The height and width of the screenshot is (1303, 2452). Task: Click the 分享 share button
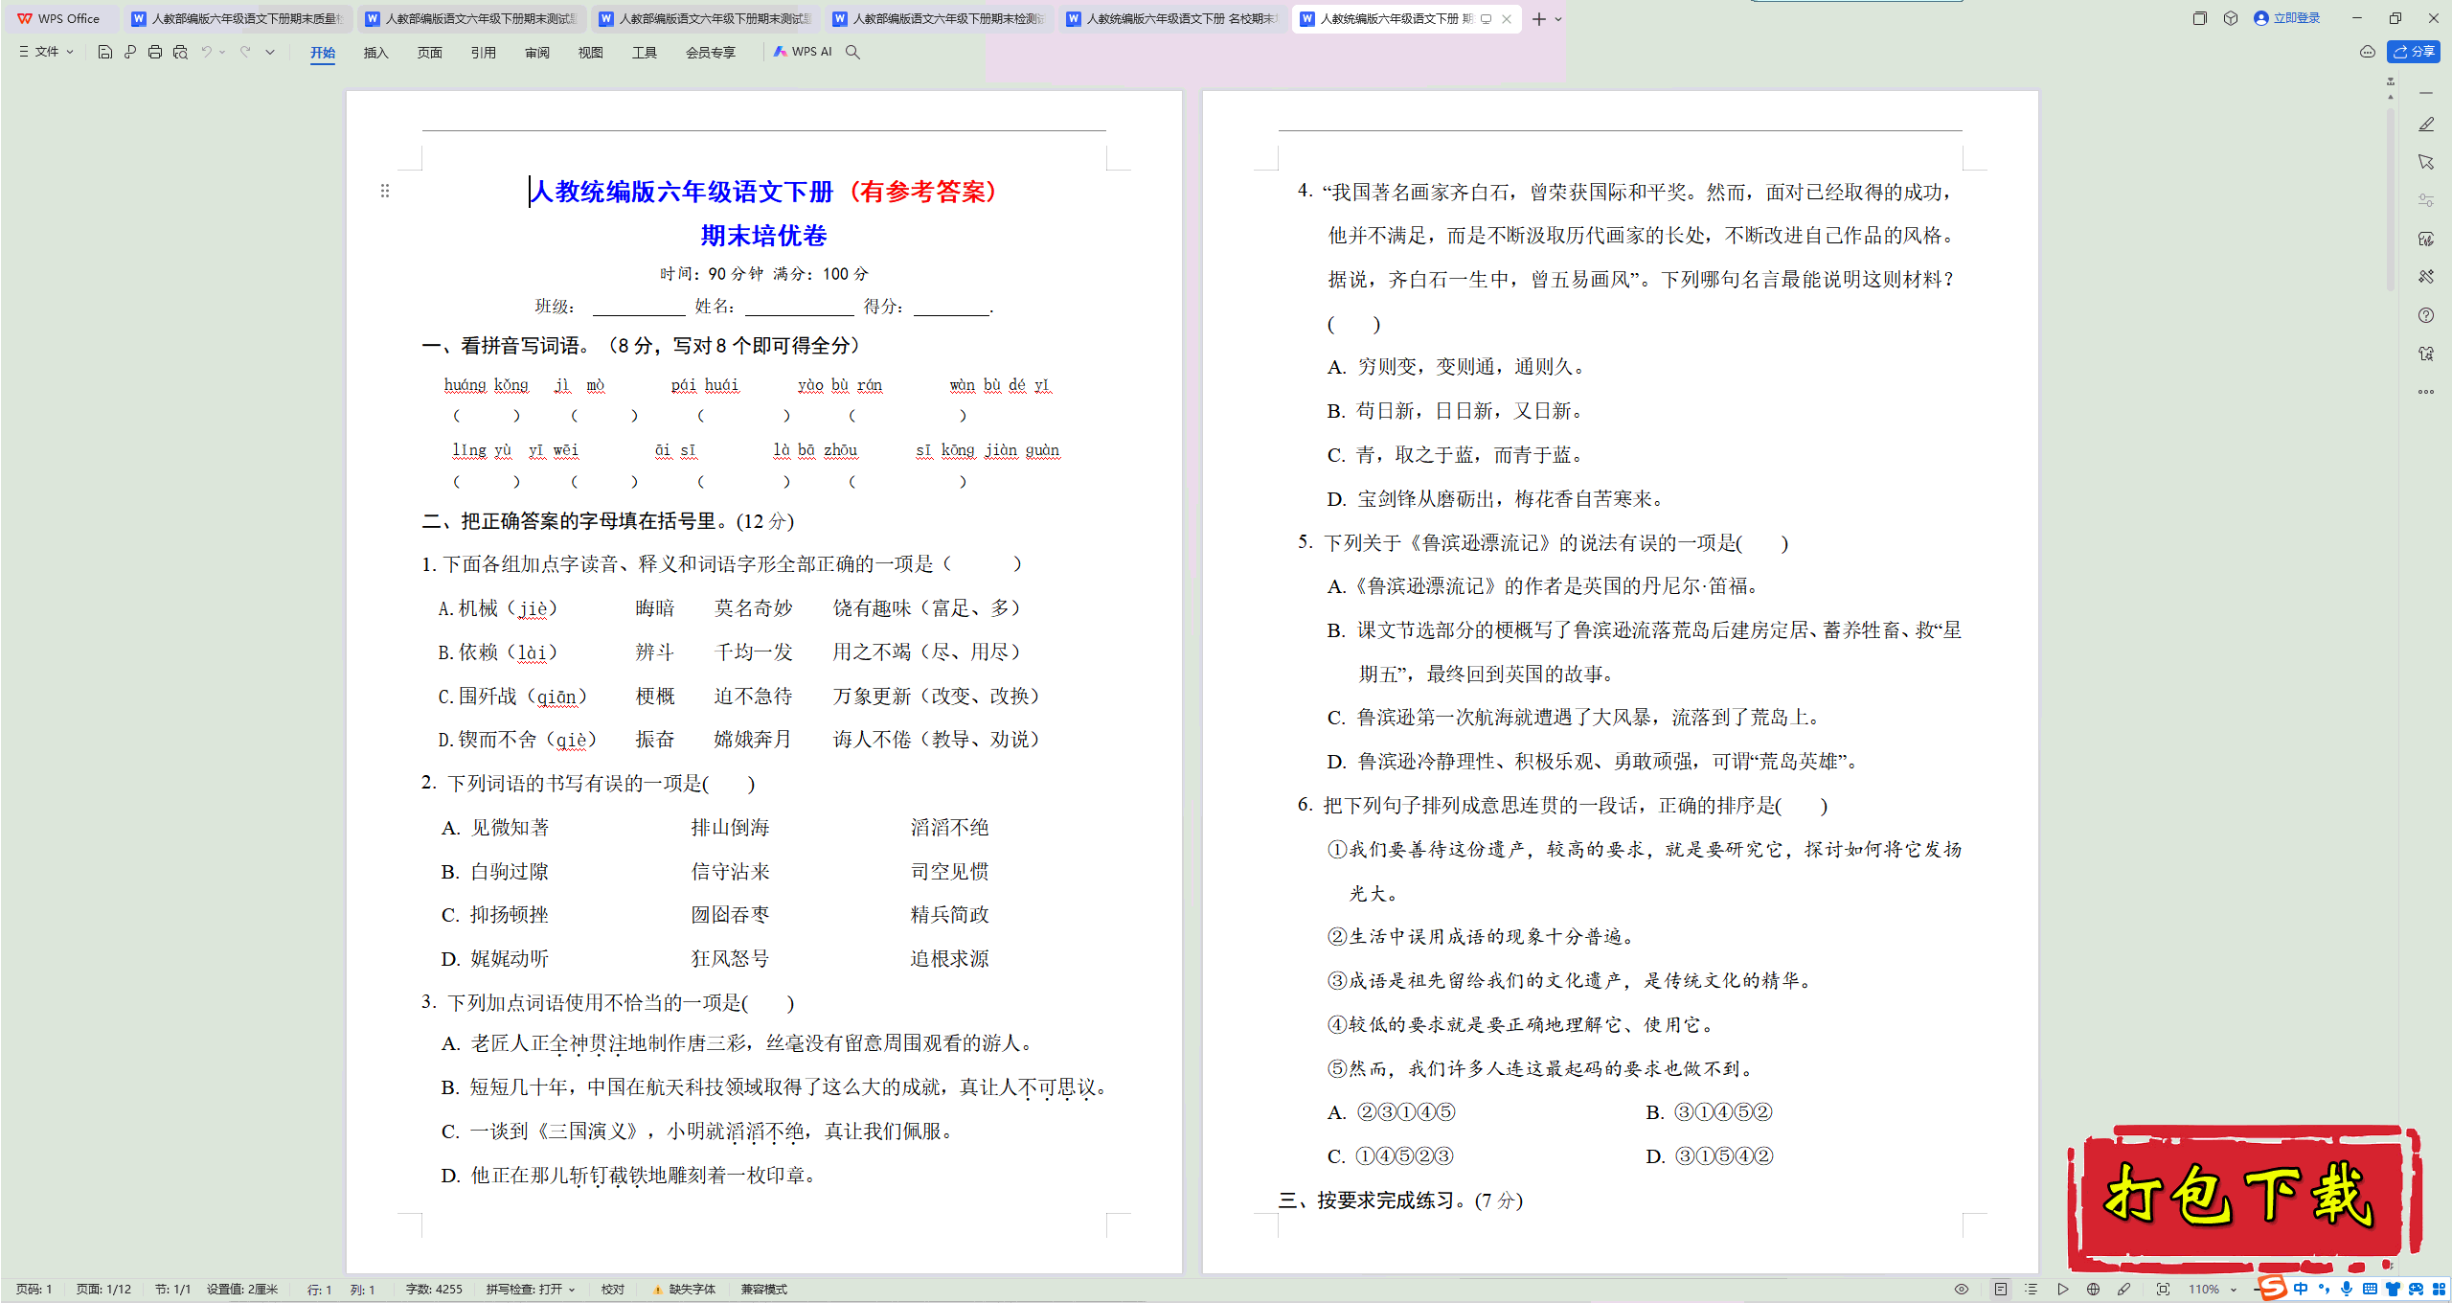coord(2414,52)
